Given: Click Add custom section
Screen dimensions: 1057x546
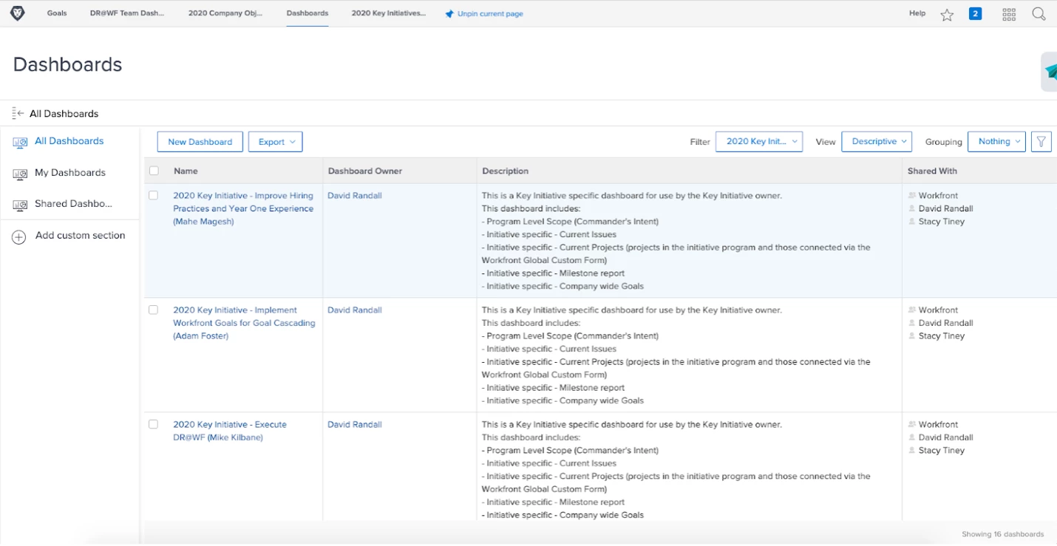Looking at the screenshot, I should click(80, 236).
